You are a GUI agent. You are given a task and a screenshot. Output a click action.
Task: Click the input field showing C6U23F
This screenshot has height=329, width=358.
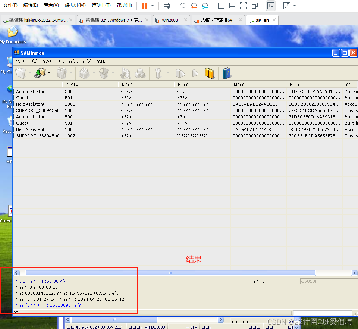point(329,281)
